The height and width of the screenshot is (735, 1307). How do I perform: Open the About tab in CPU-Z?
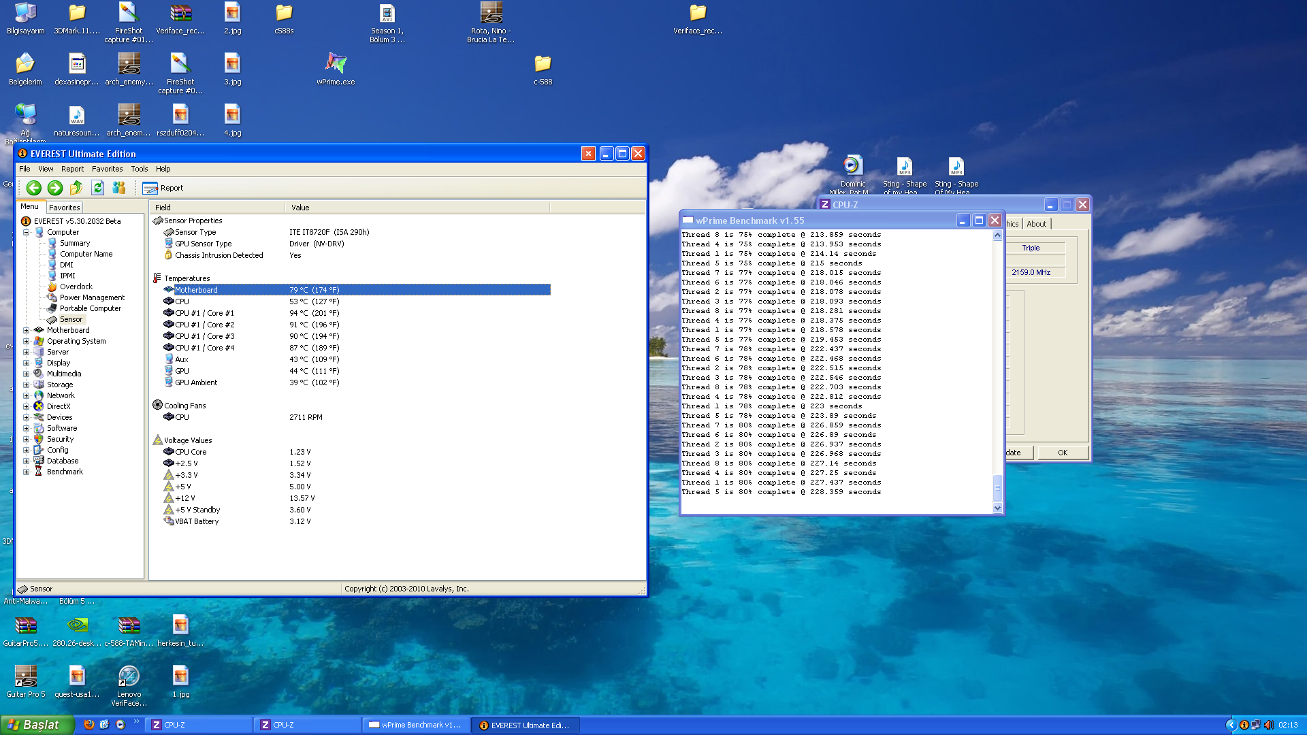click(x=1036, y=224)
